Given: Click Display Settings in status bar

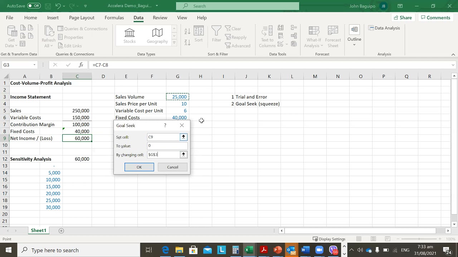Looking at the screenshot, I should point(329,239).
